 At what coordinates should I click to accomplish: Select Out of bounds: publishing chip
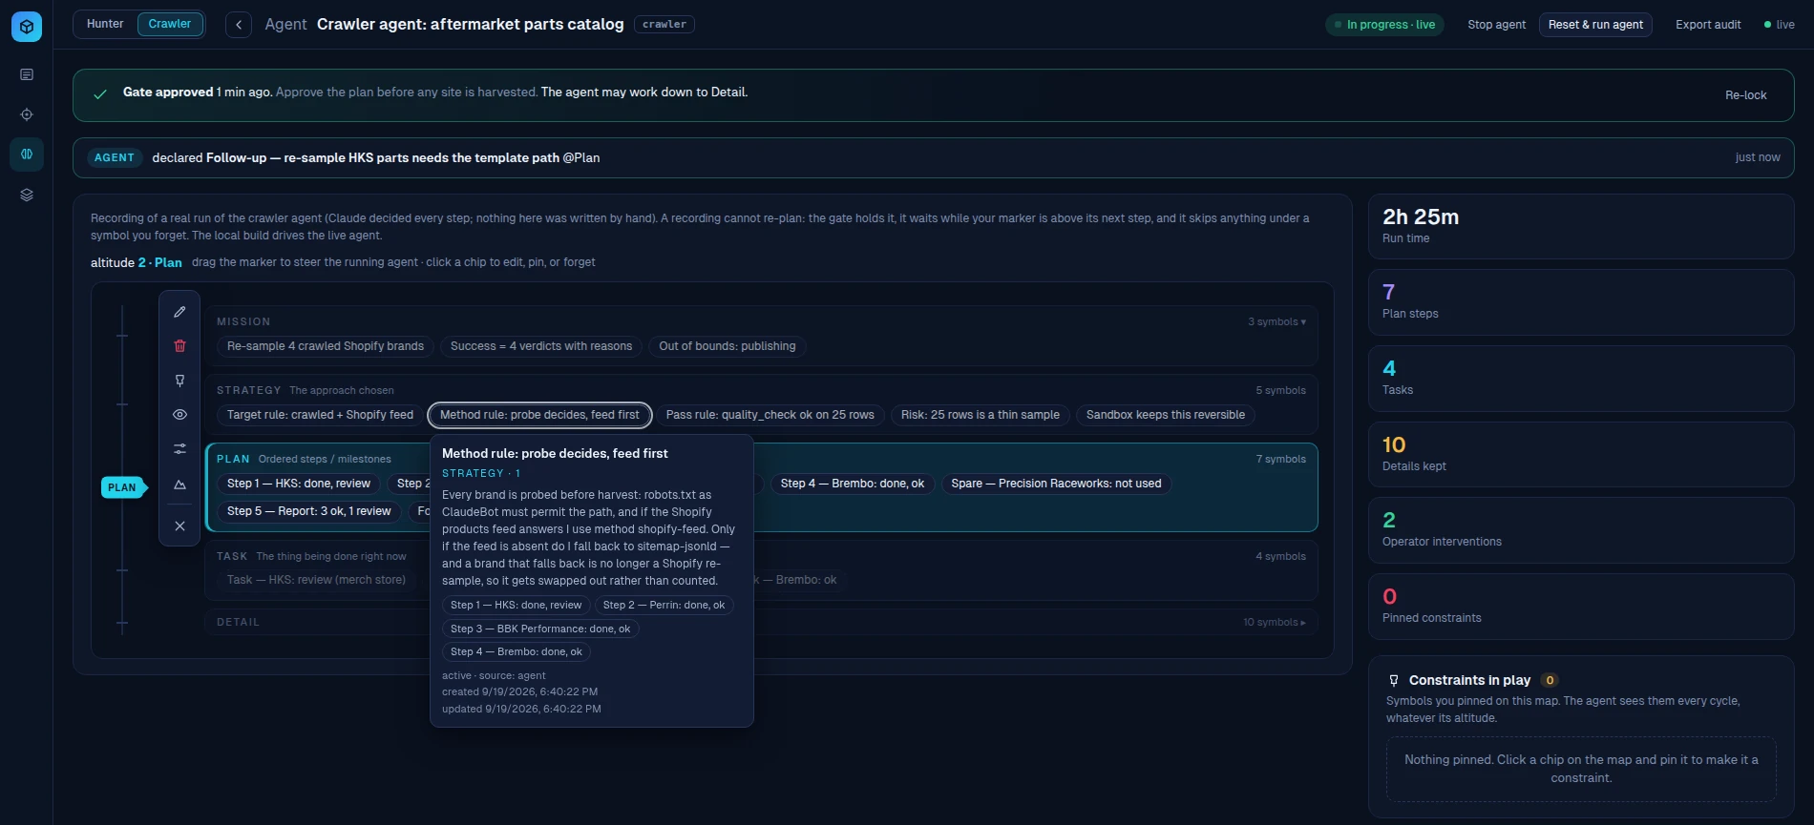tap(727, 346)
